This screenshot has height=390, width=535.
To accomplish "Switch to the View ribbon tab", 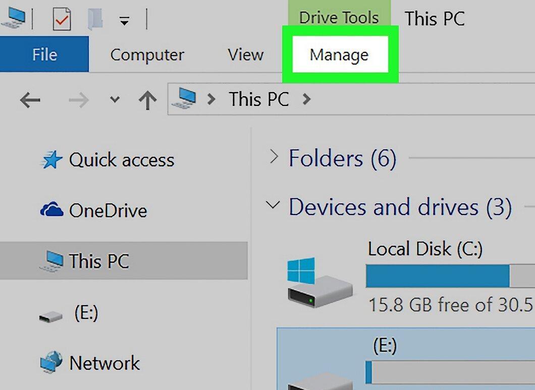I will point(246,54).
